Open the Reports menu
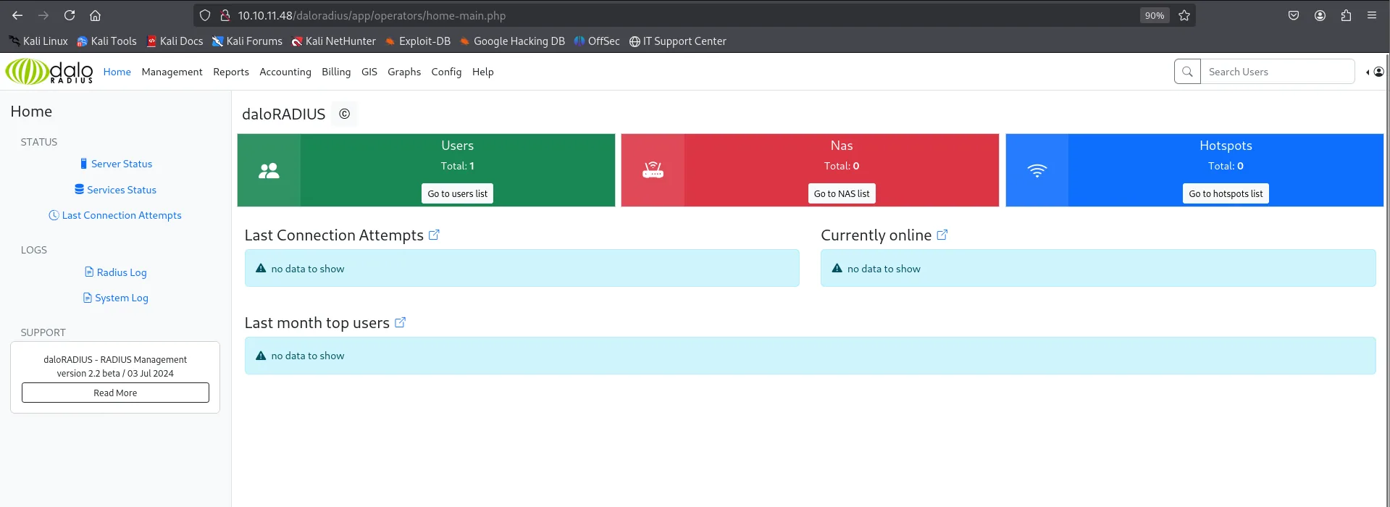Image resolution: width=1390 pixels, height=507 pixels. coord(231,72)
